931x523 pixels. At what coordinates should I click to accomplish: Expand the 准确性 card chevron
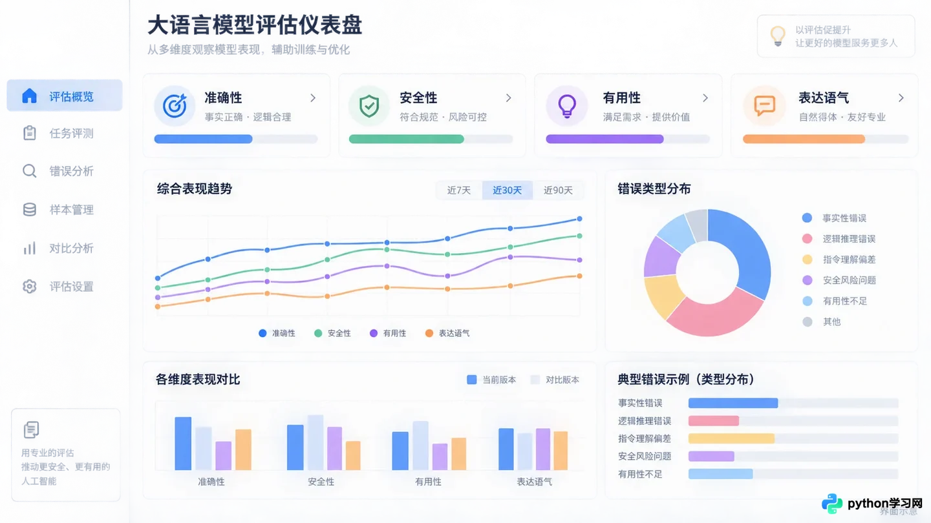[313, 98]
